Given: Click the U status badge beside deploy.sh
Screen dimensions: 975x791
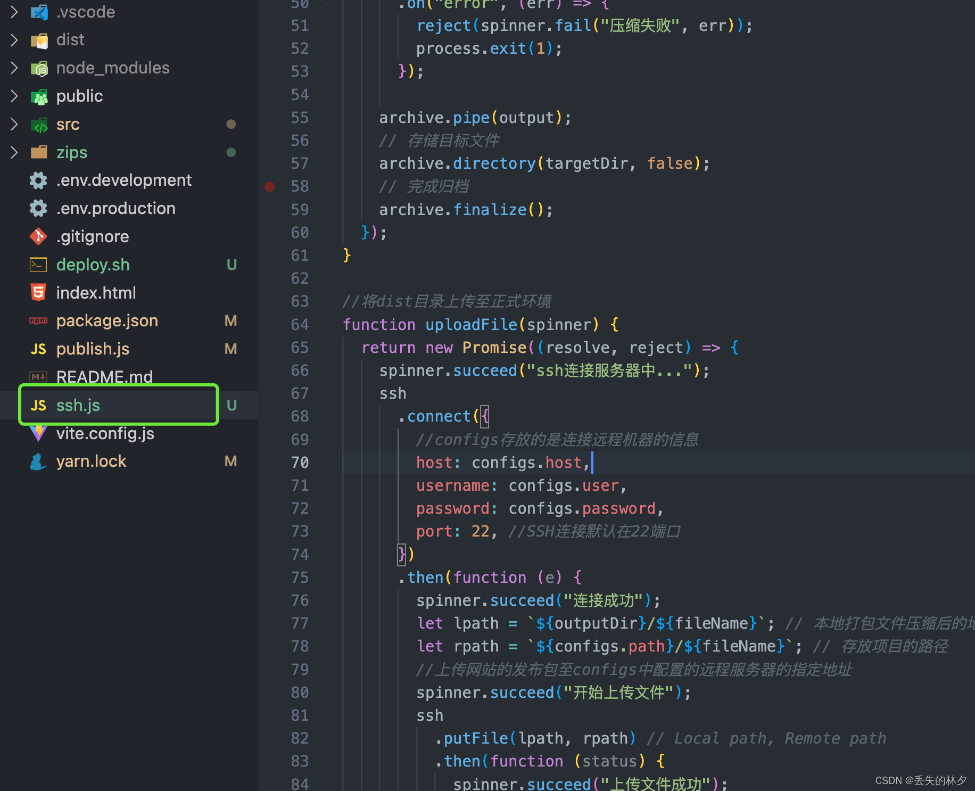Looking at the screenshot, I should tap(232, 265).
